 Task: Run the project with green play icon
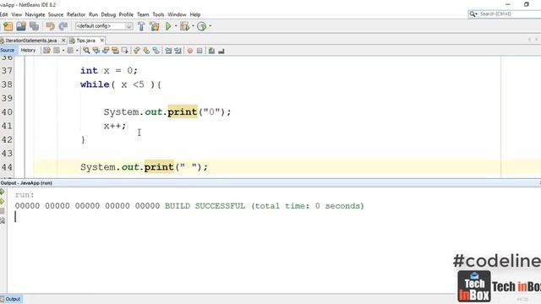point(168,26)
